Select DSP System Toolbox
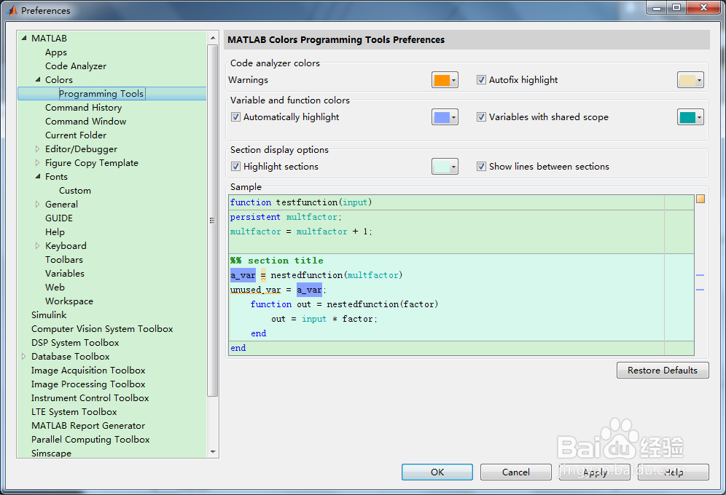This screenshot has height=495, width=726. click(x=75, y=342)
